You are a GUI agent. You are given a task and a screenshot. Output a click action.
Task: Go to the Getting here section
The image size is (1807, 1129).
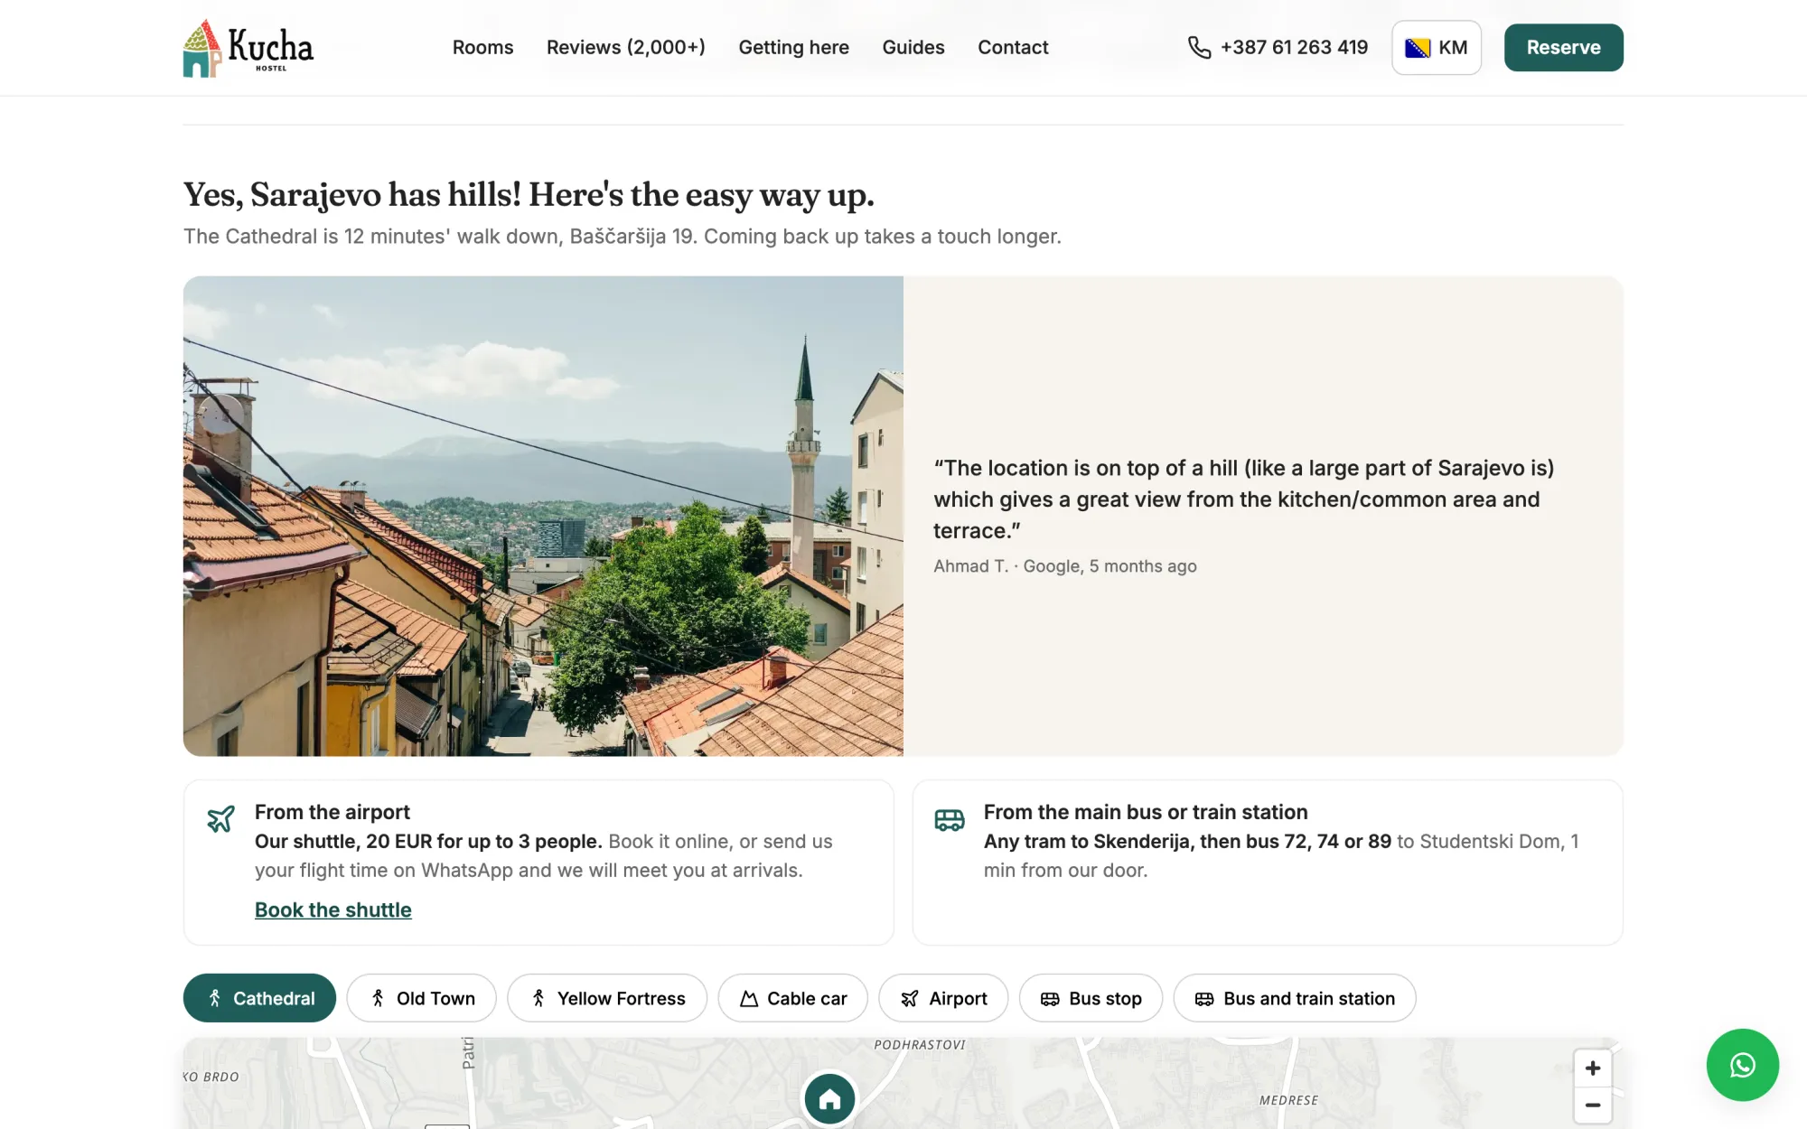[793, 47]
